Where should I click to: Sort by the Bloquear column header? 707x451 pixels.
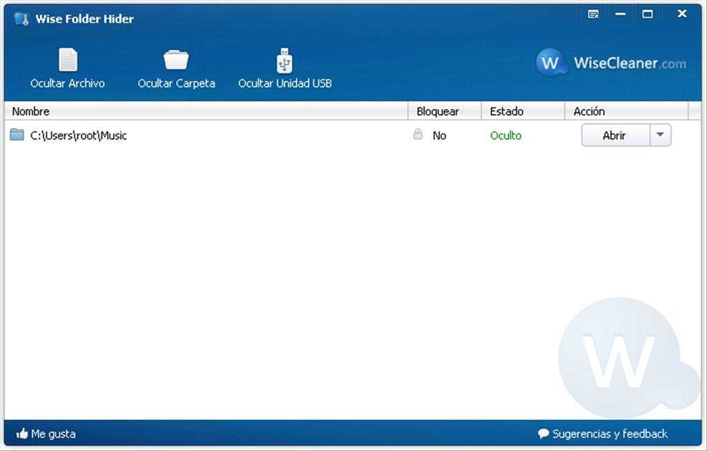(445, 111)
